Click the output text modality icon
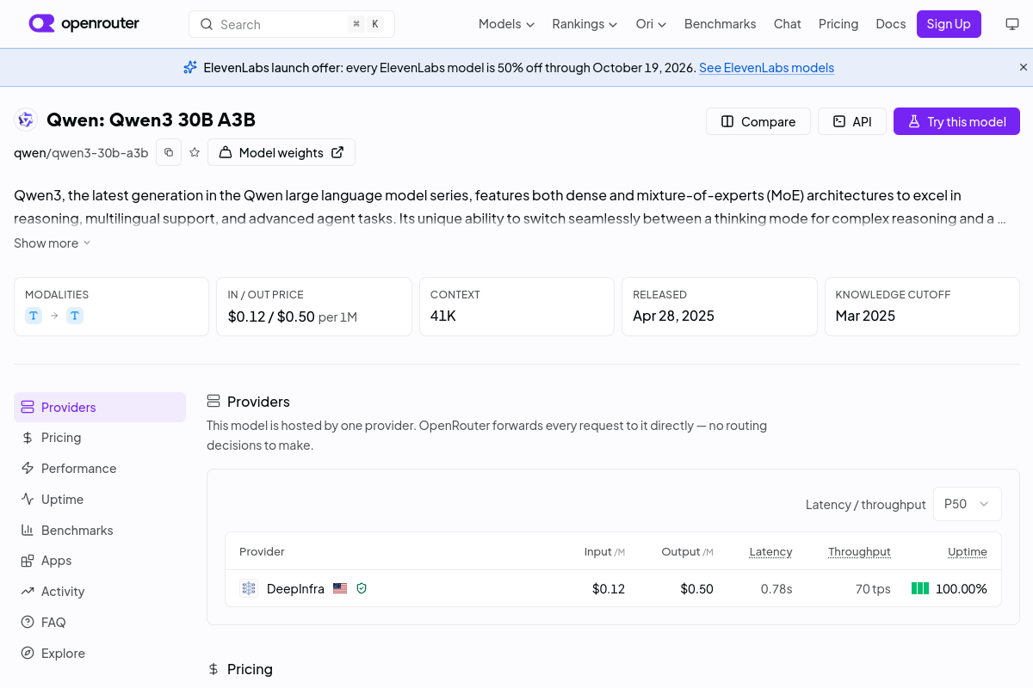1033x688 pixels. pos(75,316)
